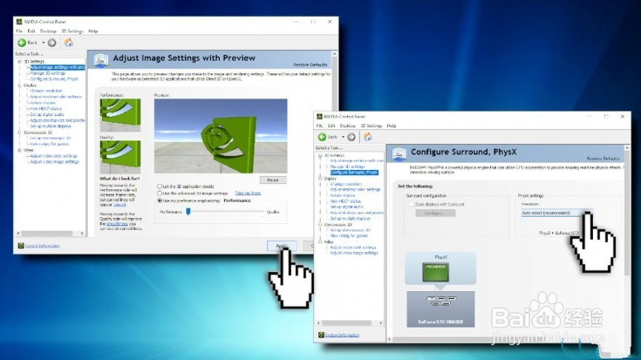This screenshot has width=641, height=360.
Task: Click Apply button in Adjust Image Settings window
Action: [x=282, y=245]
